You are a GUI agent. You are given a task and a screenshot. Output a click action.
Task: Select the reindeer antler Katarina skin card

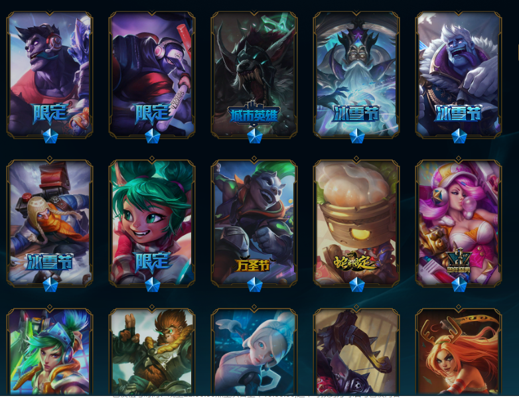pyautogui.click(x=459, y=352)
